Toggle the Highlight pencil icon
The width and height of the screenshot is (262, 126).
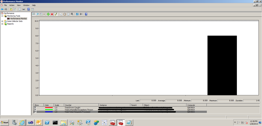pos(56,14)
